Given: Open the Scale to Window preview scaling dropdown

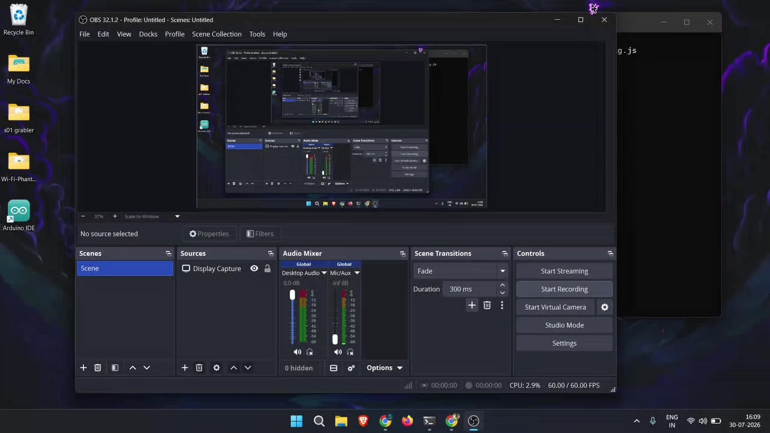Looking at the screenshot, I should coord(152,216).
